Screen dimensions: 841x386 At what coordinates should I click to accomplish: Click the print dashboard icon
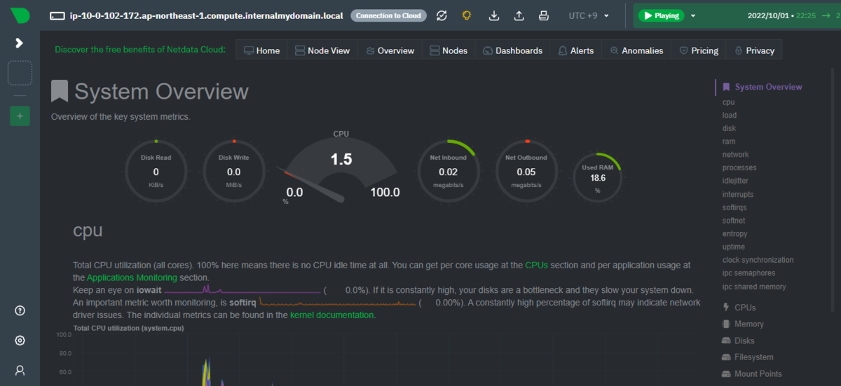[x=544, y=15]
